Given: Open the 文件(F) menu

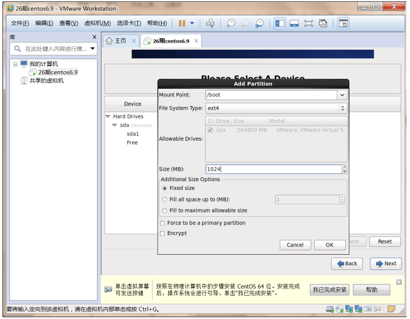Looking at the screenshot, I should click(20, 23).
